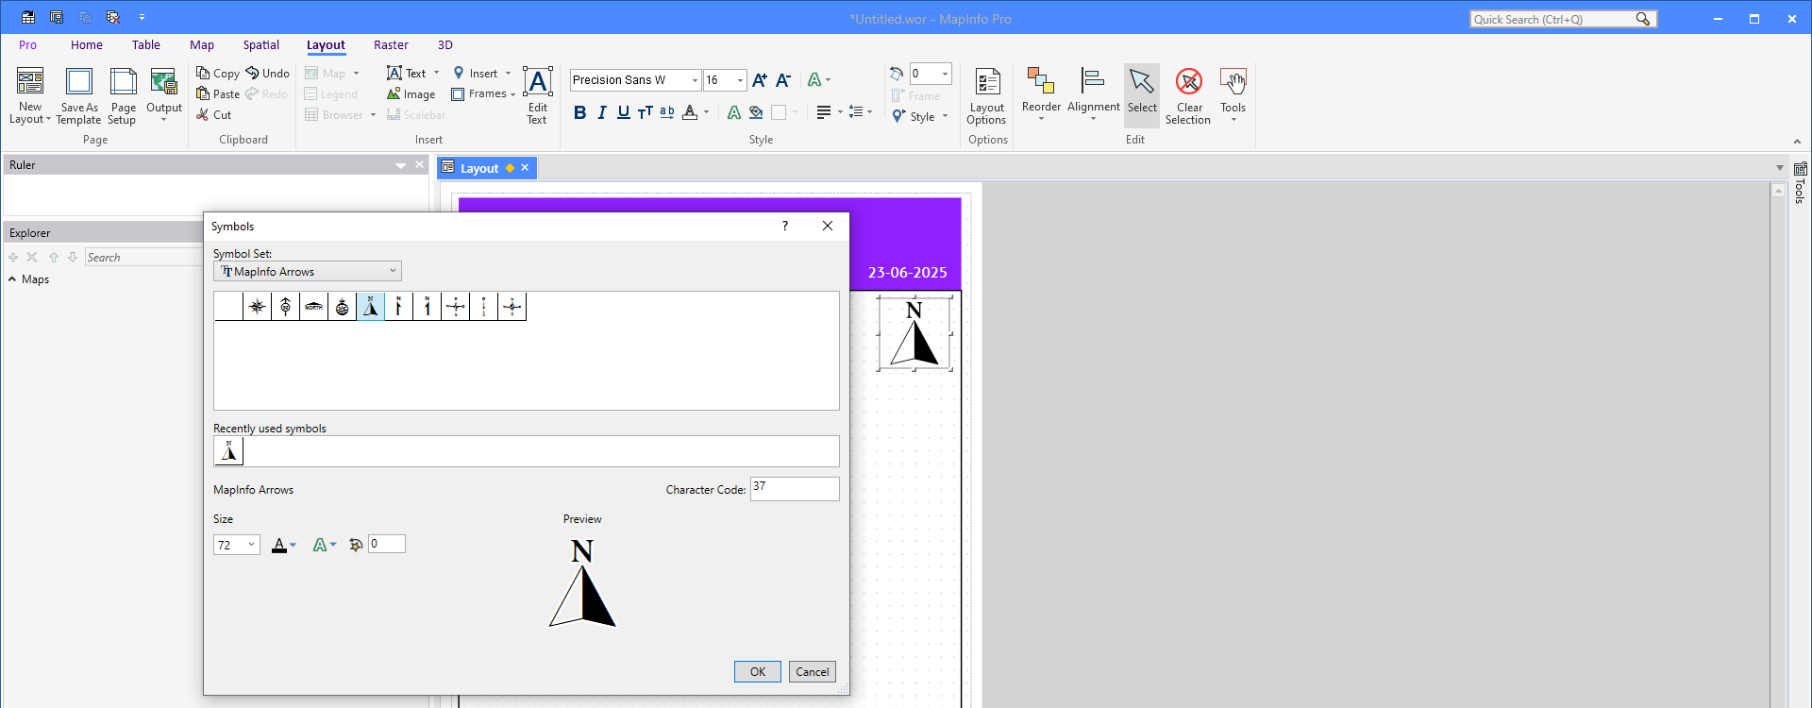Image resolution: width=1812 pixels, height=708 pixels.
Task: Copy selection via Copy icon
Action: (203, 73)
